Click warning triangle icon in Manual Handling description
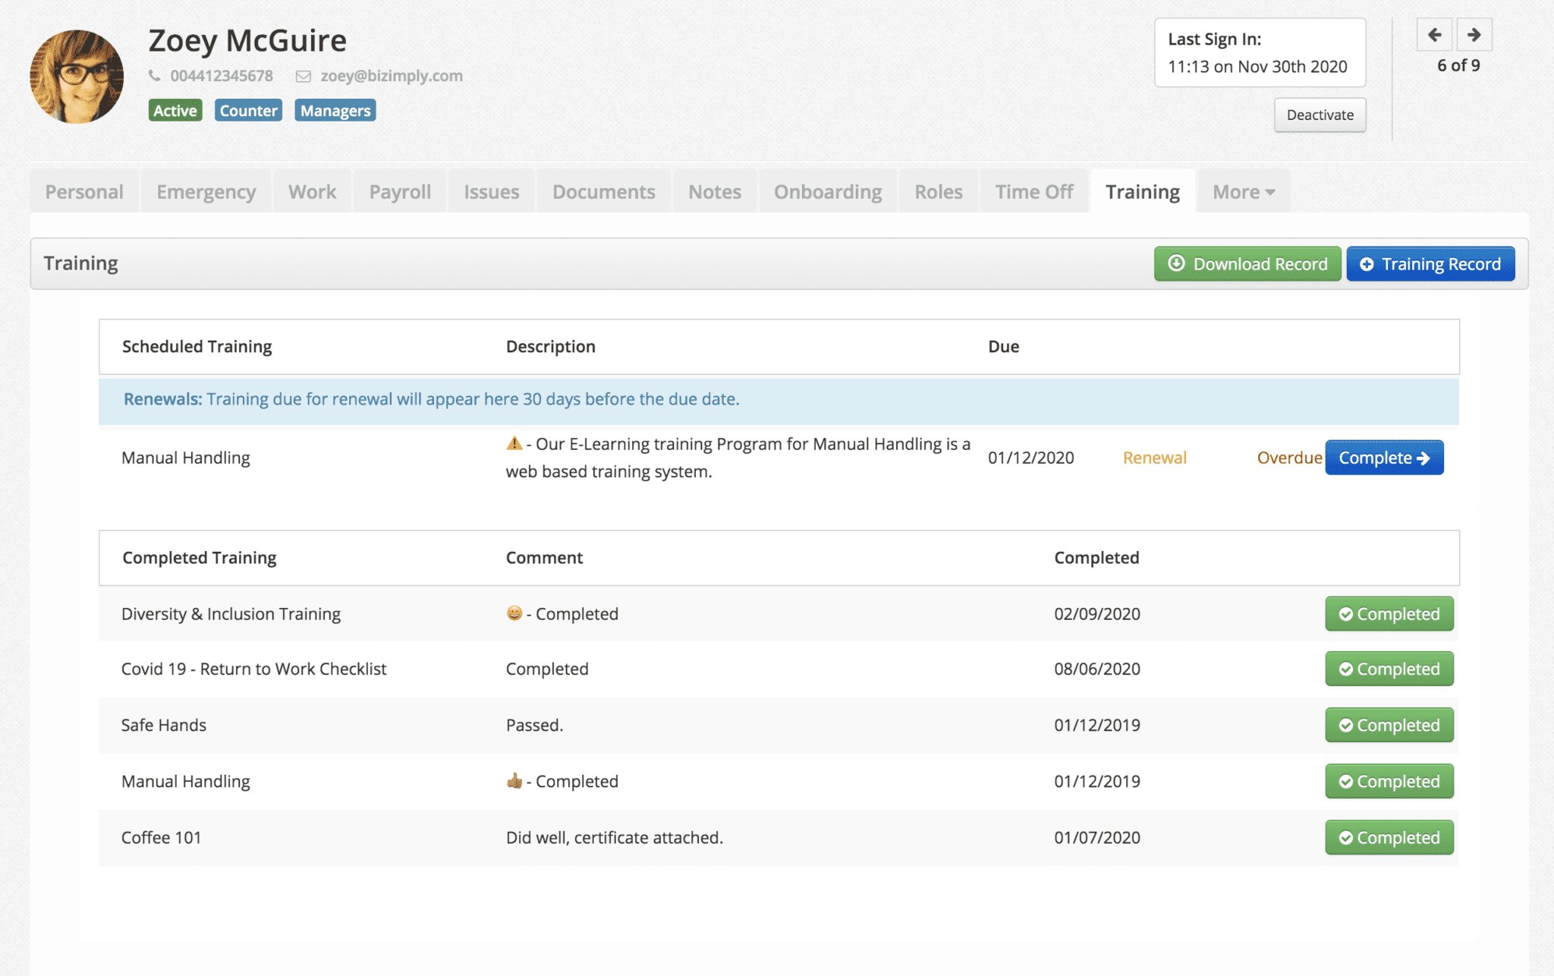 [x=514, y=443]
